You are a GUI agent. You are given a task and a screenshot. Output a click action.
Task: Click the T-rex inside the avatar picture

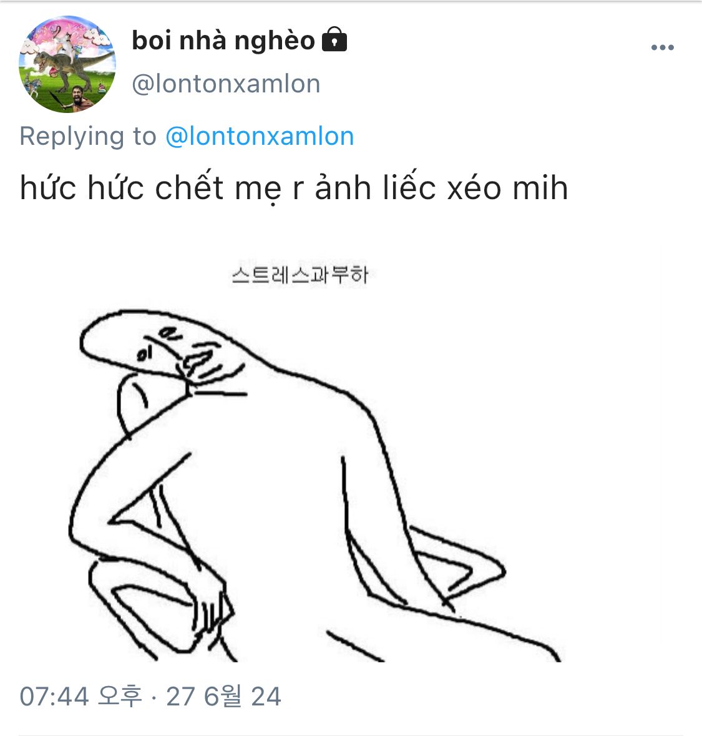[75, 64]
